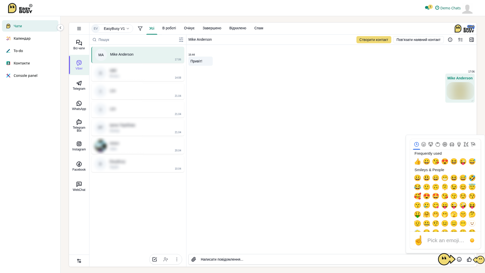
Task: Select the Activity emoji category tab
Action: point(445,144)
